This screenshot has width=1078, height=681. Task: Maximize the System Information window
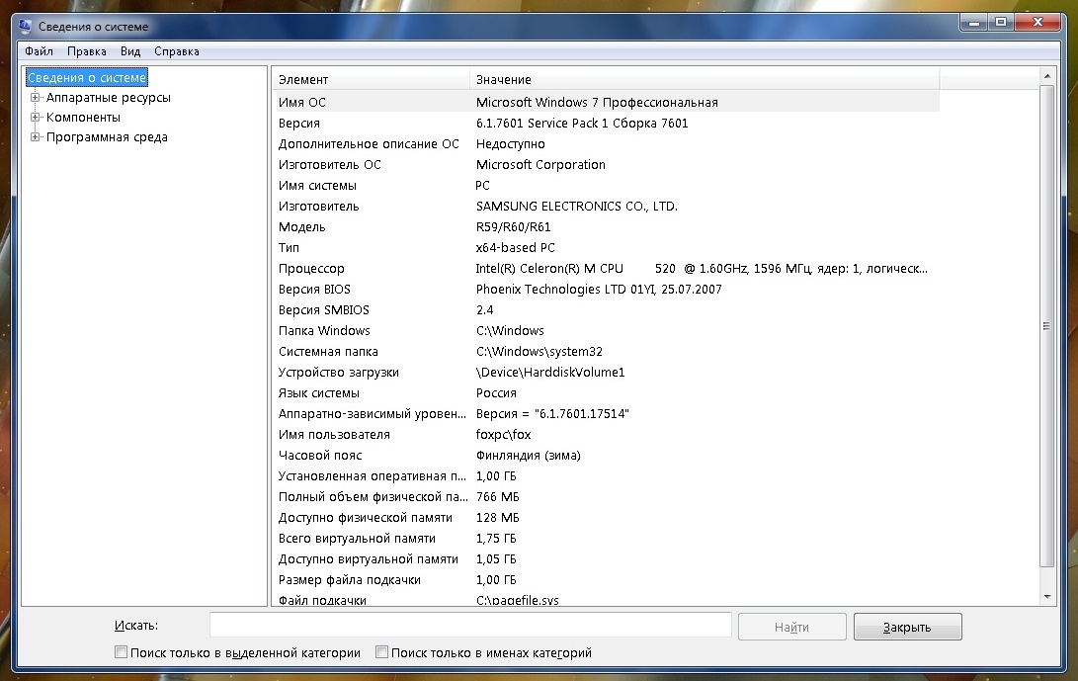point(1001,22)
